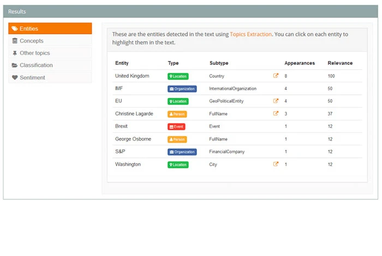The image size is (382, 256).
Task: Highlight the Christine Lagarde entity
Action: coord(134,114)
